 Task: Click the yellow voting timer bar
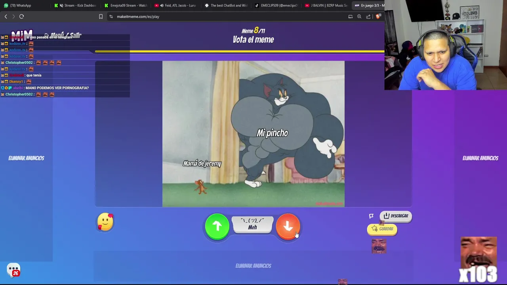tap(240, 51)
